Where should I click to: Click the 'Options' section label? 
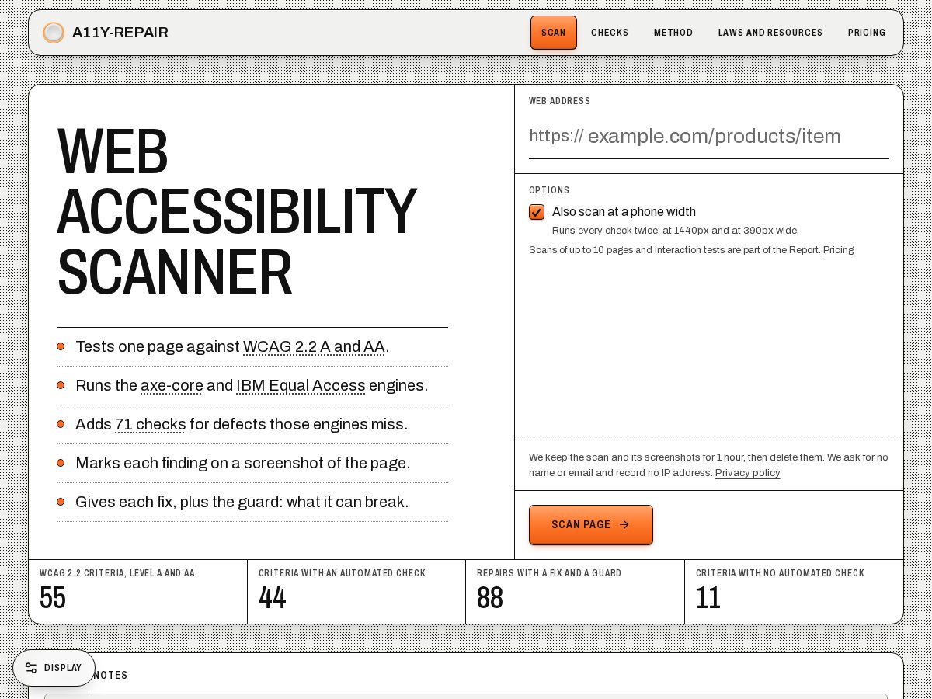(549, 190)
